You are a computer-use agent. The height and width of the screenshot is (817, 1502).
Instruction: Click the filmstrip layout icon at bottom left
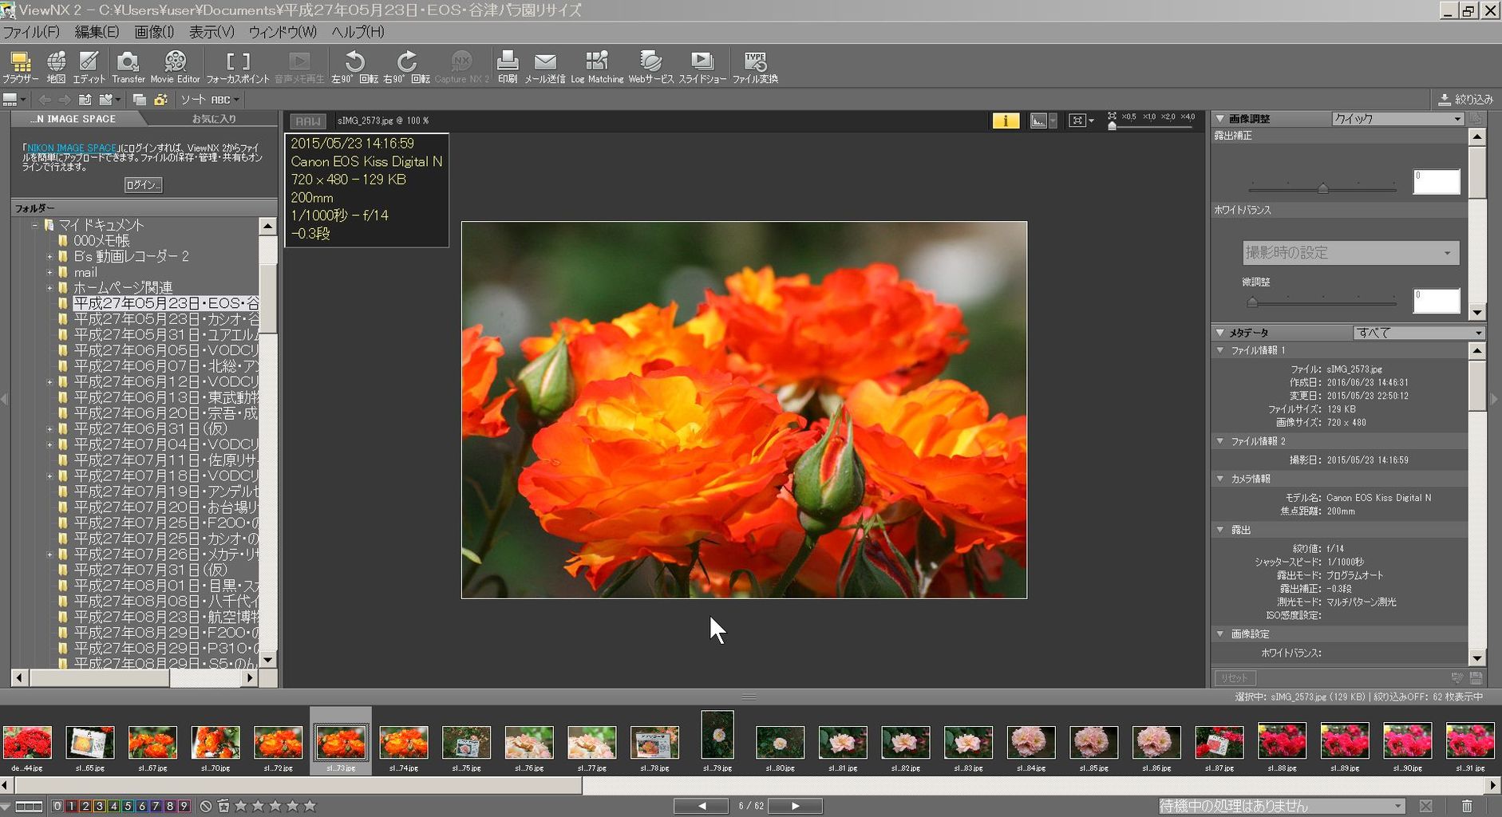29,806
